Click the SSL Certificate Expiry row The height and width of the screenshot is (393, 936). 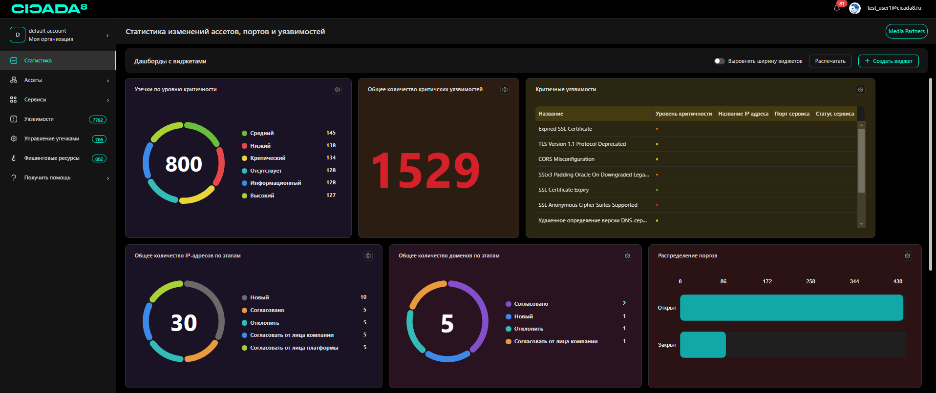696,190
